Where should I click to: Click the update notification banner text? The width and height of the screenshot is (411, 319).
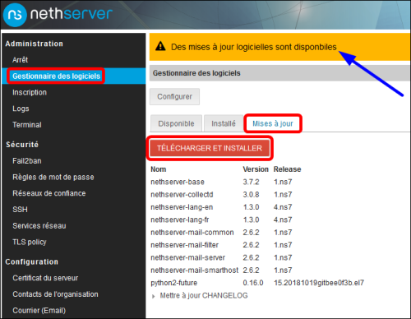(254, 47)
